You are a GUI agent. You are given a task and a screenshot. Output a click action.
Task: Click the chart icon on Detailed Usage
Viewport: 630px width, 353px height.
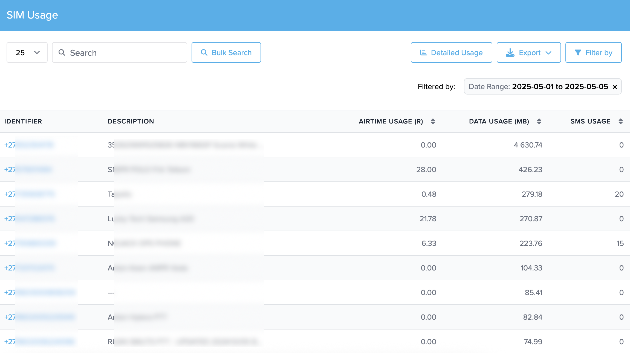point(423,52)
